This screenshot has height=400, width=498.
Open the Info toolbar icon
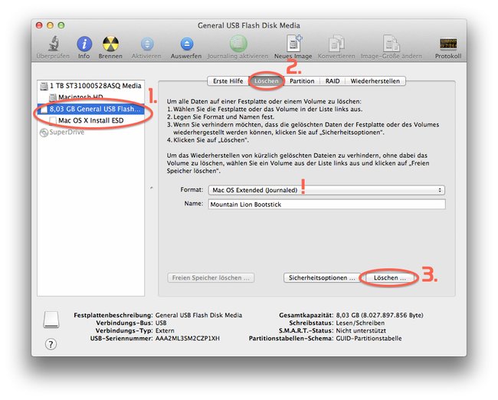coord(84,44)
